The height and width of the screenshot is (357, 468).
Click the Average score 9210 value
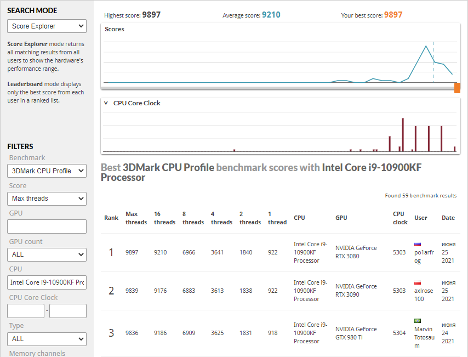[271, 15]
